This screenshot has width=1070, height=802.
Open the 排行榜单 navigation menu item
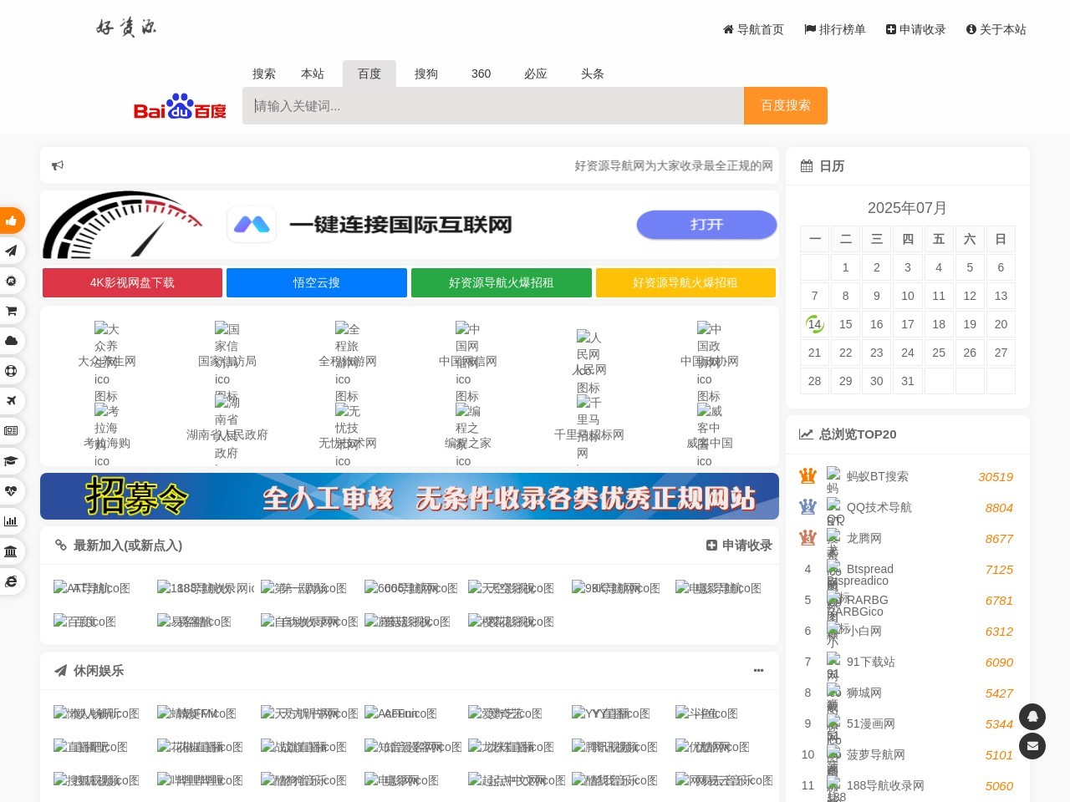point(834,29)
